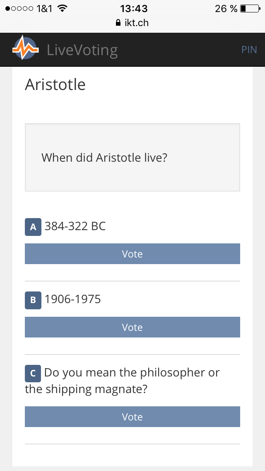Image resolution: width=265 pixels, height=471 pixels.
Task: Tap the Wi-Fi status icon
Action: pyautogui.click(x=63, y=8)
